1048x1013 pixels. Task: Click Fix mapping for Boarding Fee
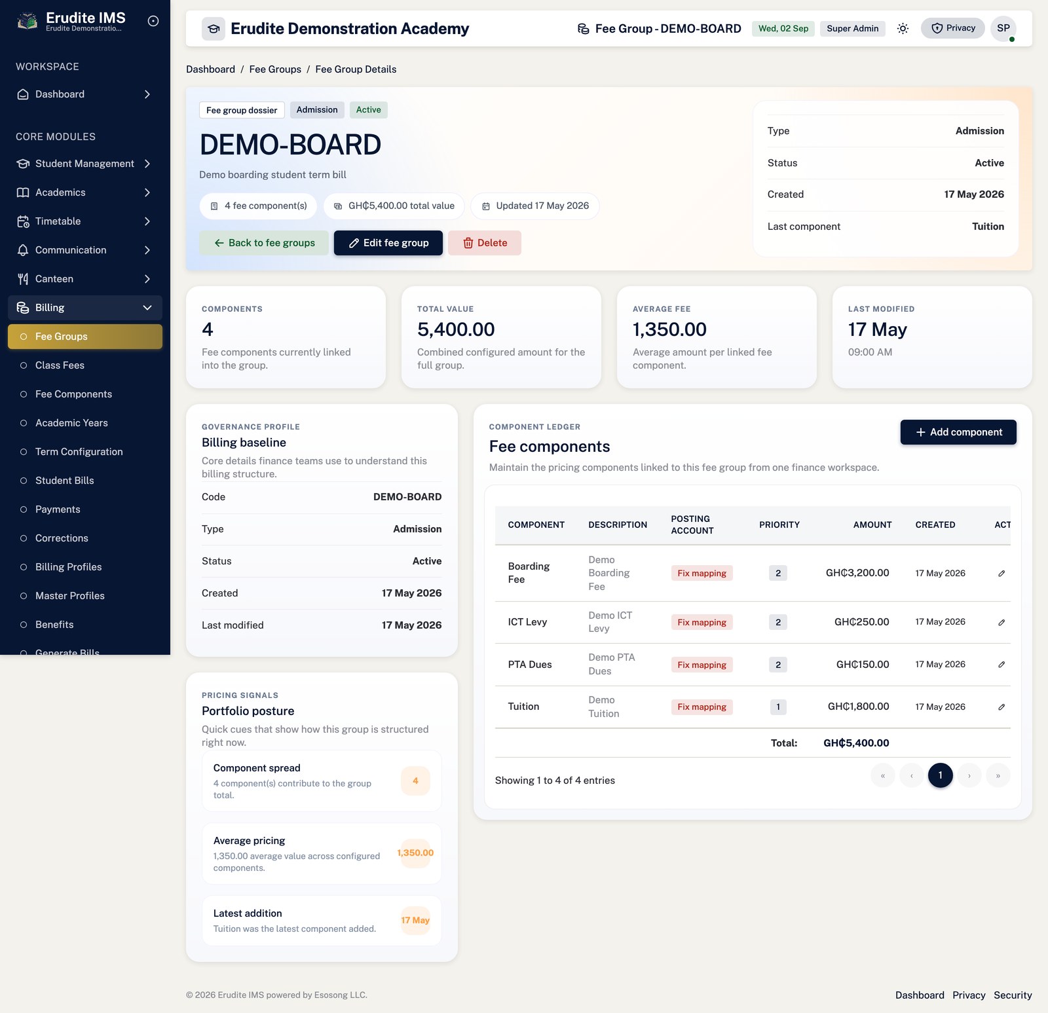702,574
